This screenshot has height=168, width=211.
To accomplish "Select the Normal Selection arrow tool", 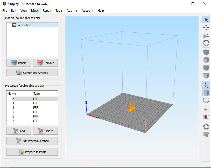I will (x=206, y=20).
